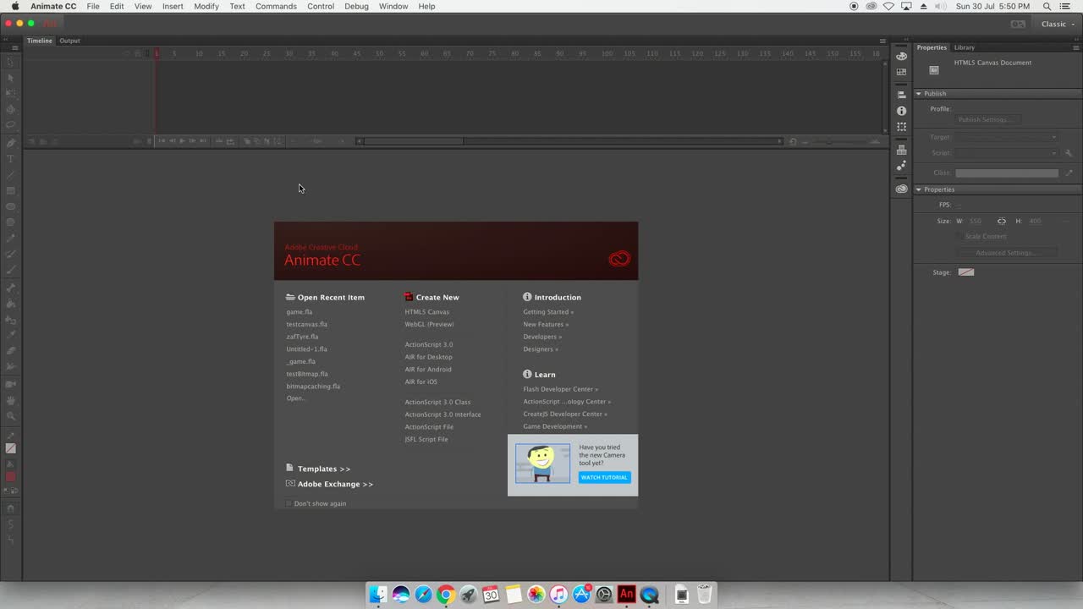Image resolution: width=1083 pixels, height=609 pixels.
Task: Select the Text tool
Action: 11,159
